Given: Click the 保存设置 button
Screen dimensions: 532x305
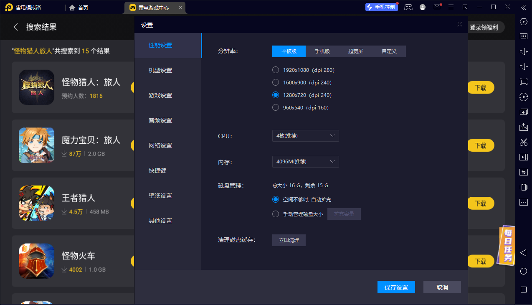Looking at the screenshot, I should click(396, 287).
